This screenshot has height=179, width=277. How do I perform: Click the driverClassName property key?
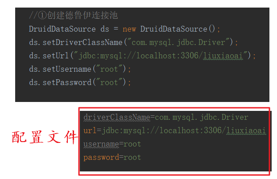coord(117,117)
